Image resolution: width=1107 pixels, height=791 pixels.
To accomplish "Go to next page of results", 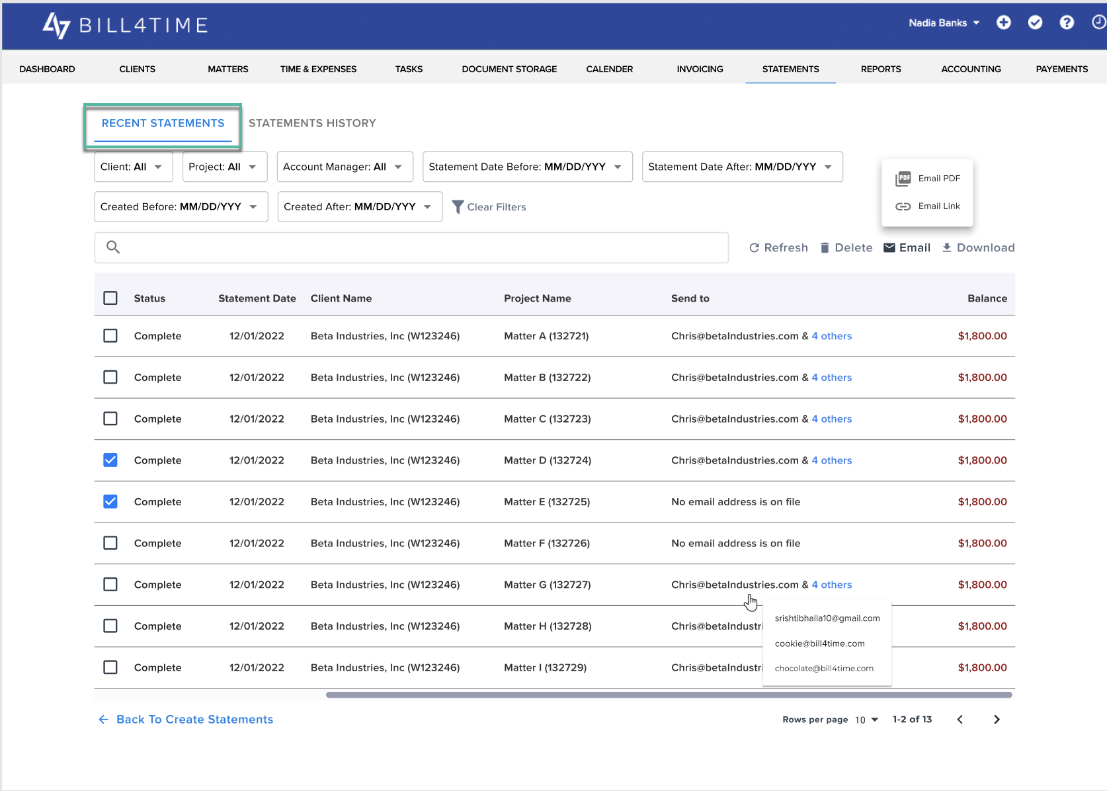I will 997,720.
